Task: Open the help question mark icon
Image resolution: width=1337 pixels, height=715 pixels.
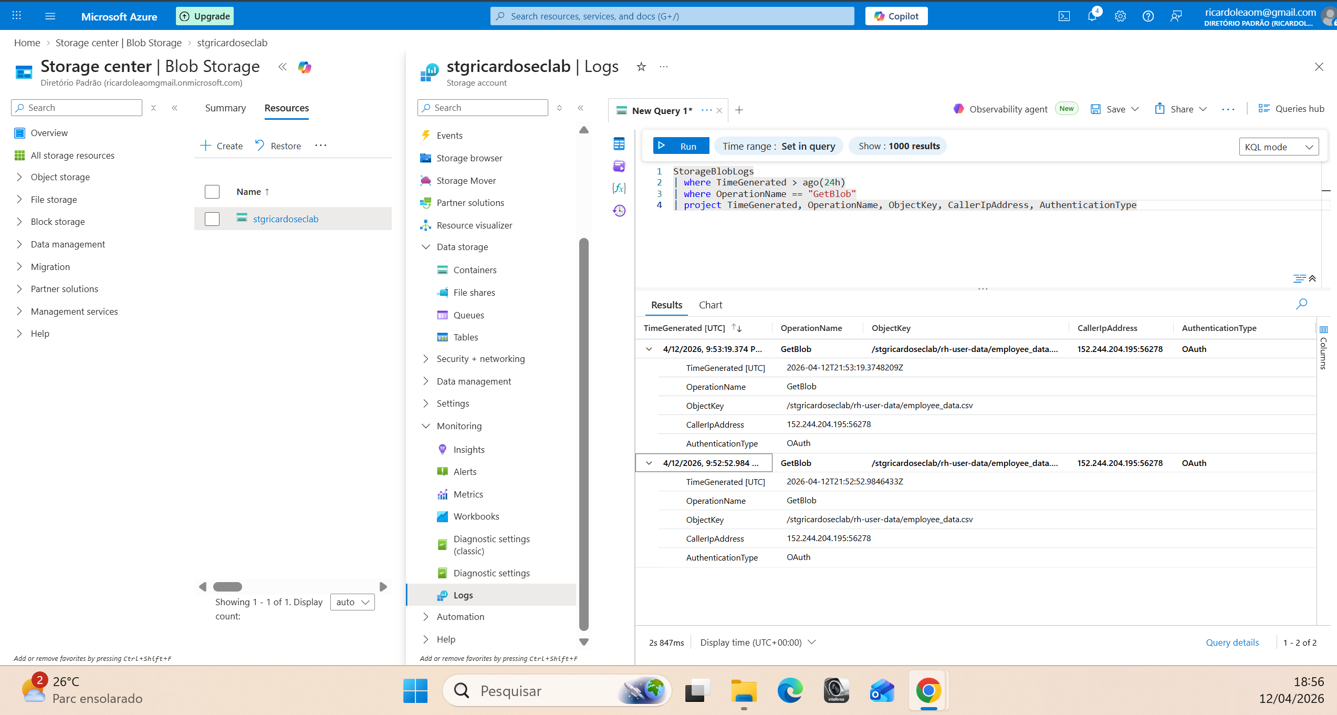Action: click(x=1148, y=16)
